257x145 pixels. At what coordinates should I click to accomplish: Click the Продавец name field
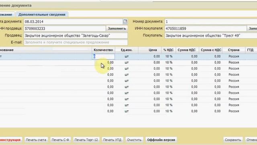point(76,35)
